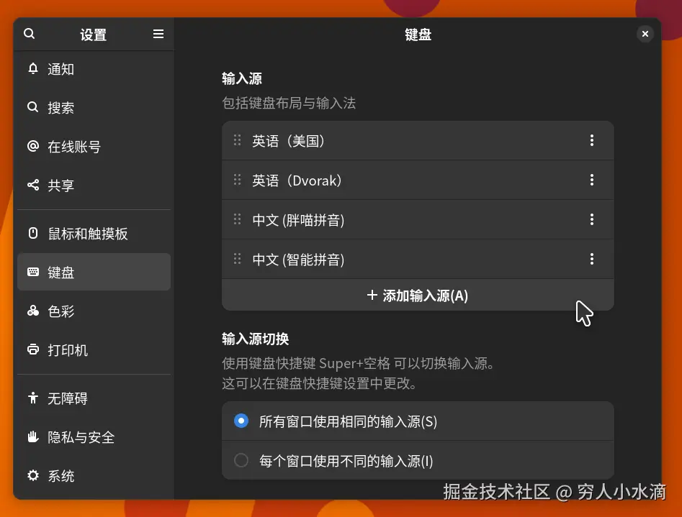682x517 pixels.
Task: Click the mouse icon beside 鼠标和触摸板
Action: 33,233
